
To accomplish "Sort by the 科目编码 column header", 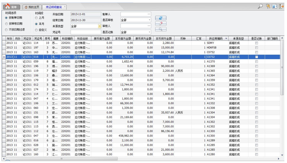I will 67,39.
